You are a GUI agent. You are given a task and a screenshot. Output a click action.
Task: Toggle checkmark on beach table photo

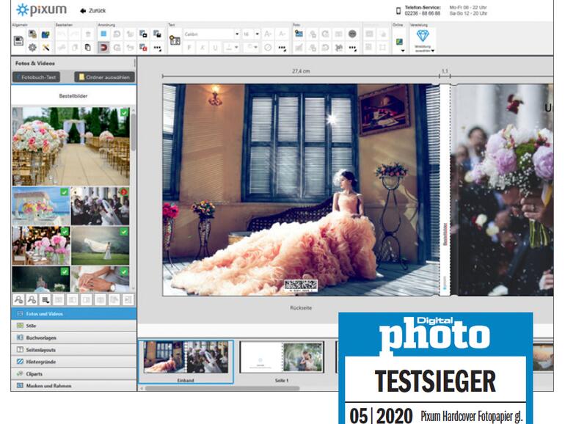[x=65, y=192]
